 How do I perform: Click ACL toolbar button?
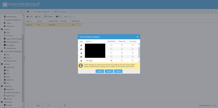pos(59,17)
